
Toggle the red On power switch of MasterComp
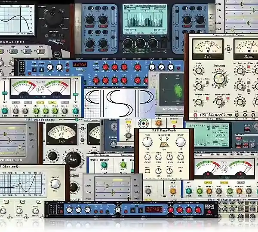[x=195, y=115]
